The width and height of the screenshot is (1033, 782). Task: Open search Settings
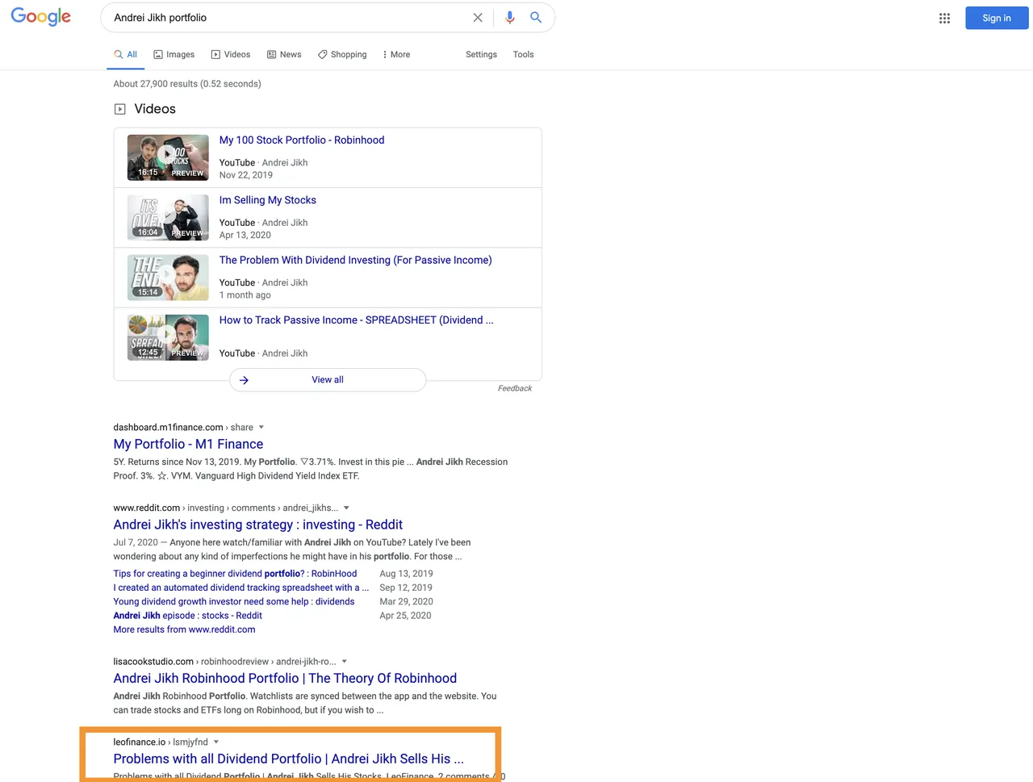481,54
